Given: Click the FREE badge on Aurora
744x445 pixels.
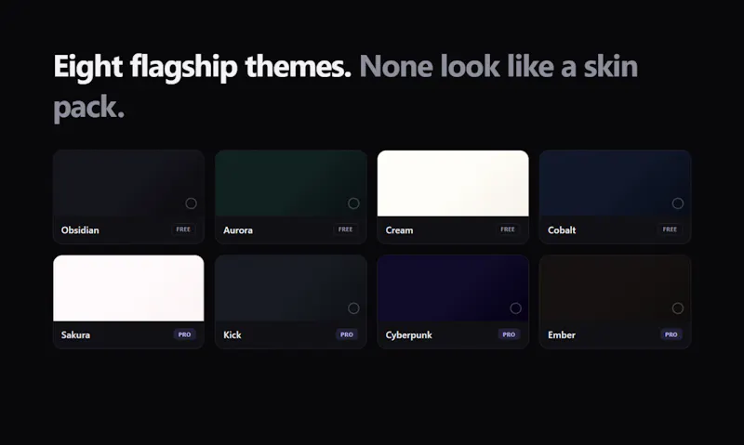Looking at the screenshot, I should pyautogui.click(x=345, y=229).
